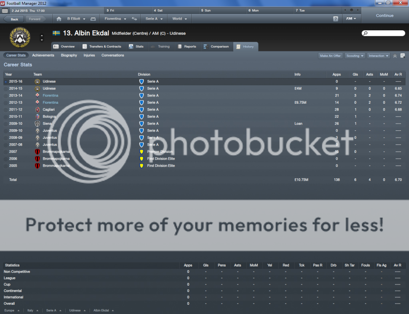Click the Continue button

click(385, 16)
